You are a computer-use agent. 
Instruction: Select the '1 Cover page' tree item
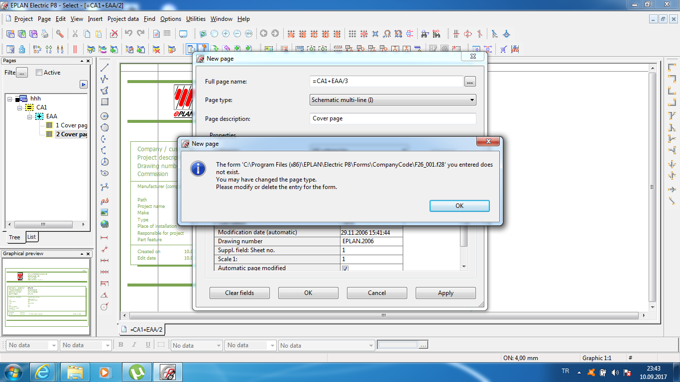point(71,125)
